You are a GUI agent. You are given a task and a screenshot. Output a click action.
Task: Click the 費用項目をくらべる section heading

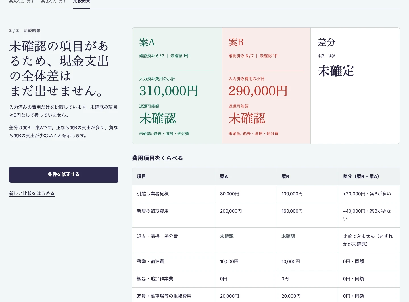158,158
